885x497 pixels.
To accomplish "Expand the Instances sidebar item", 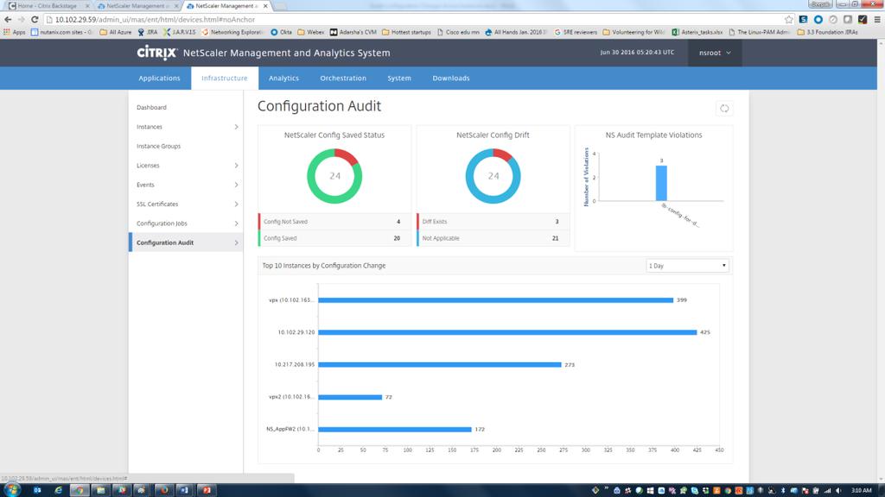I will pyautogui.click(x=236, y=127).
